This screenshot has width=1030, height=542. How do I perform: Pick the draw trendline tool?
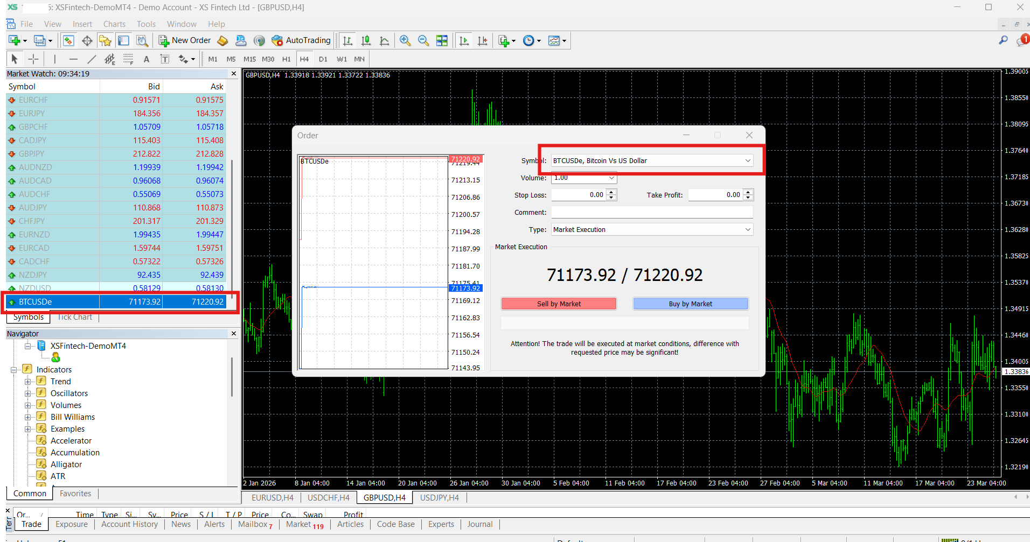[x=92, y=59]
